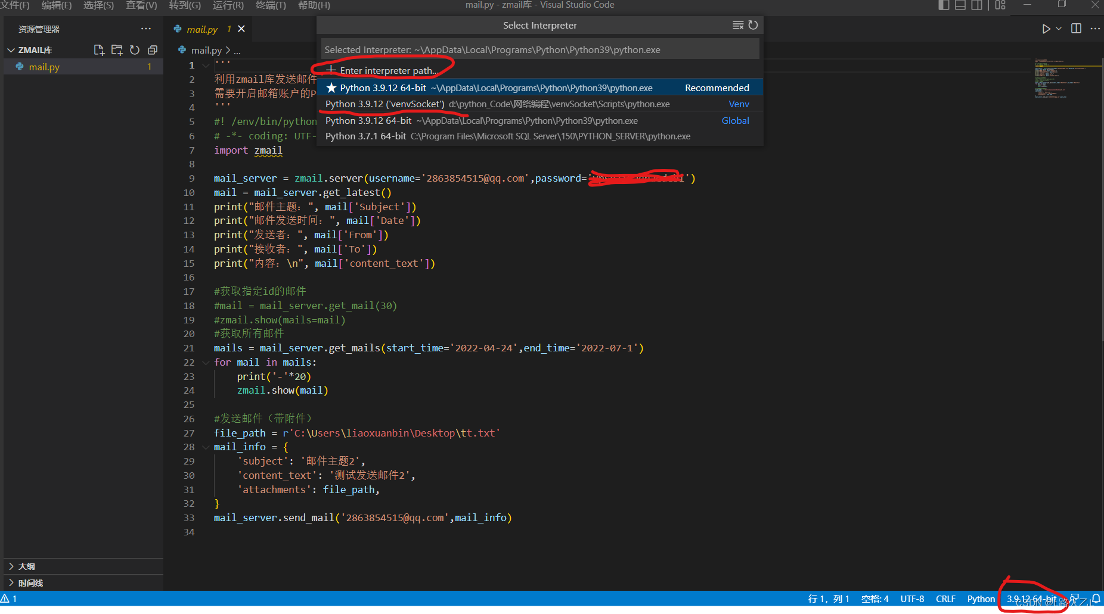Create a new file in the ZMAIL库 explorer
The image size is (1104, 614).
click(99, 50)
